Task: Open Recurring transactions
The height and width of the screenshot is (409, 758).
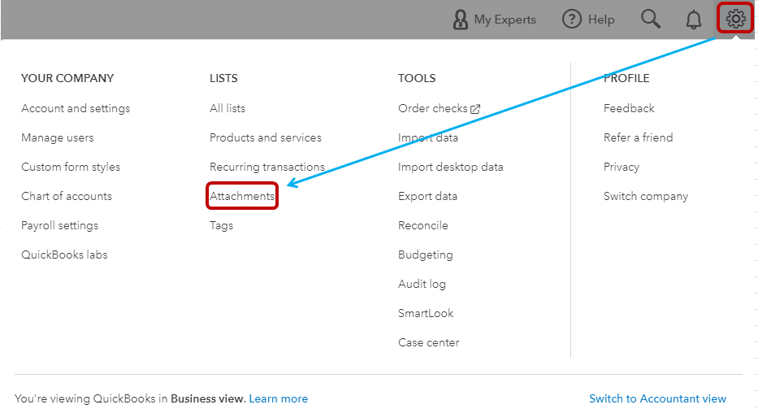Action: click(266, 167)
